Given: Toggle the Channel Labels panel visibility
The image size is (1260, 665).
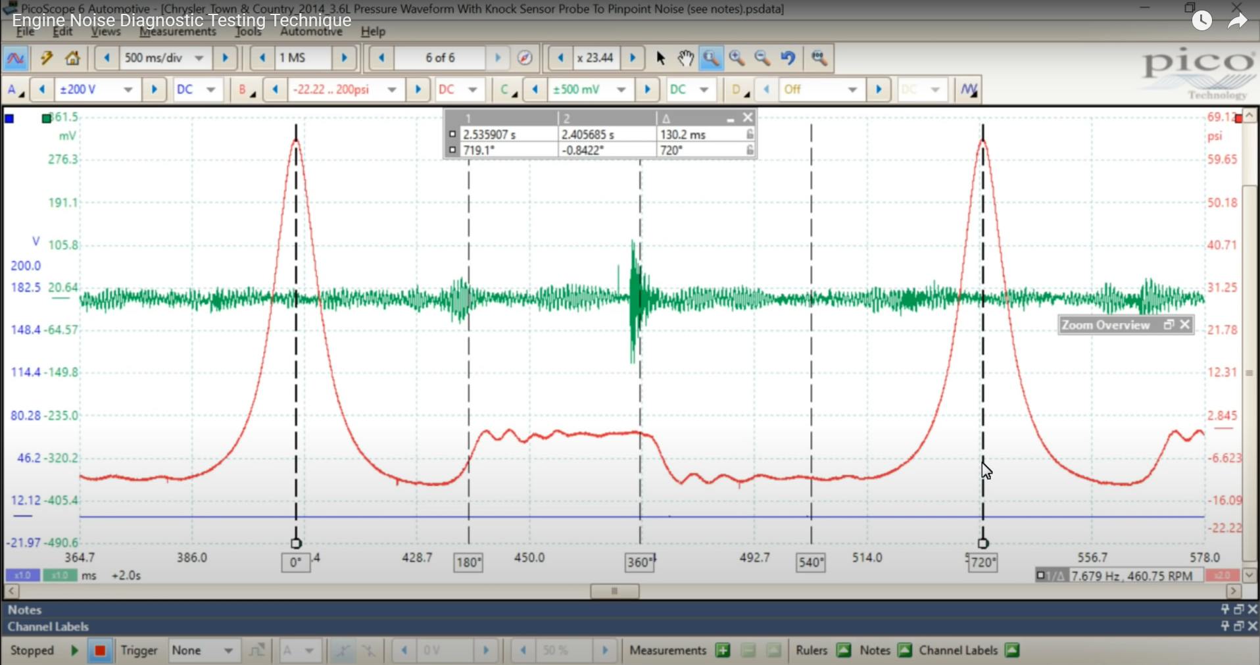Looking at the screenshot, I should (x=1011, y=650).
